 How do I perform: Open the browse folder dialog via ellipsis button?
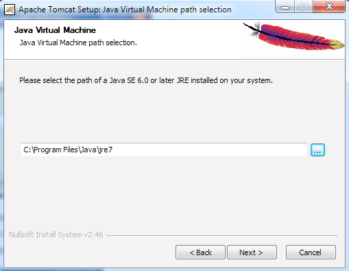(317, 150)
